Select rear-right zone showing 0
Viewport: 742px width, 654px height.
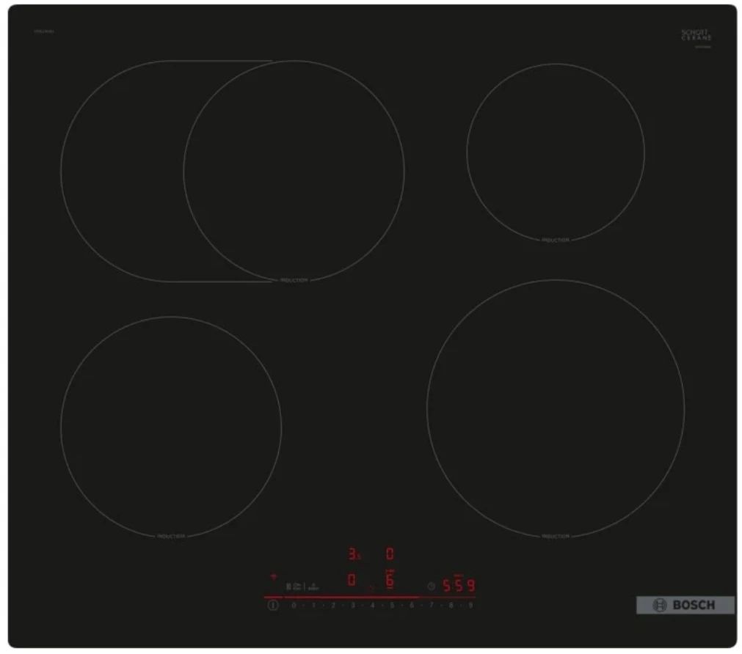click(390, 554)
